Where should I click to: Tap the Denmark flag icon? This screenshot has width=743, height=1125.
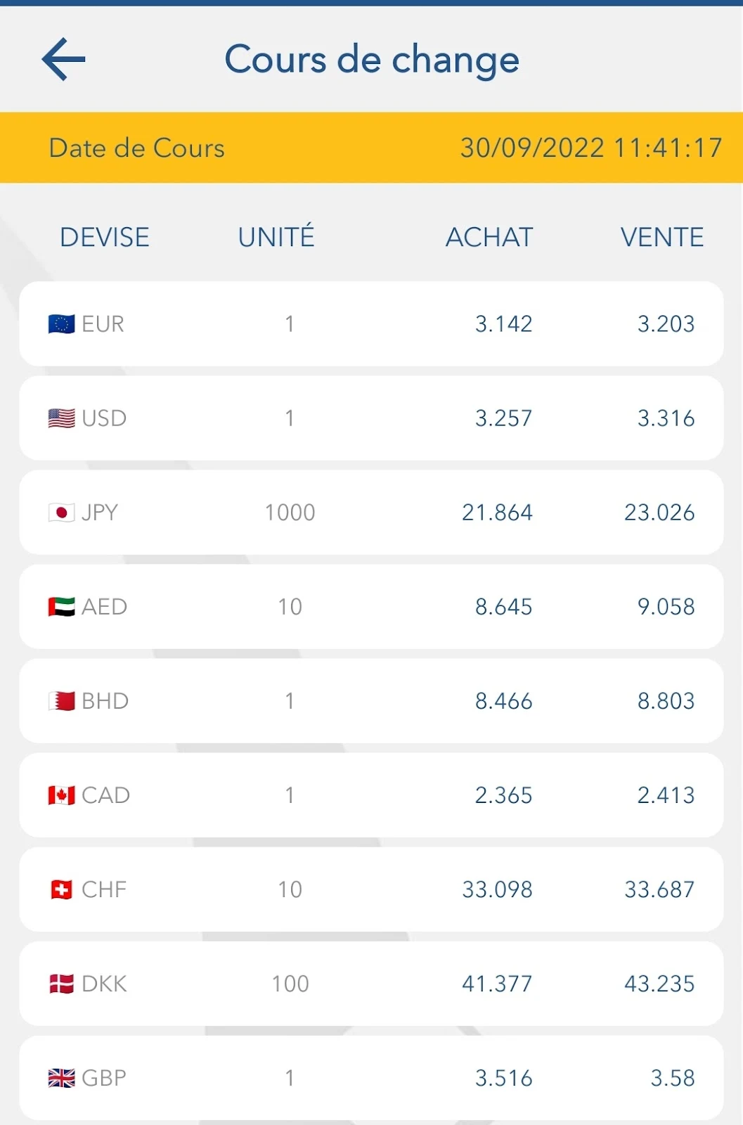[61, 984]
